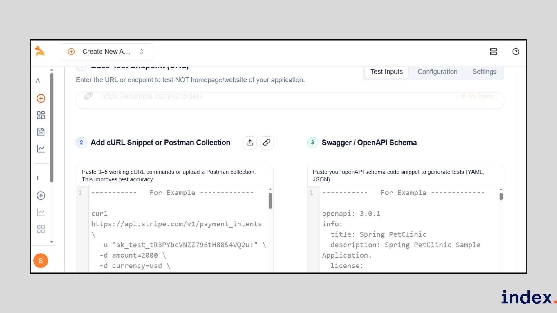Image resolution: width=557 pixels, height=313 pixels.
Task: Select the Test Inputs tab
Action: pos(386,72)
